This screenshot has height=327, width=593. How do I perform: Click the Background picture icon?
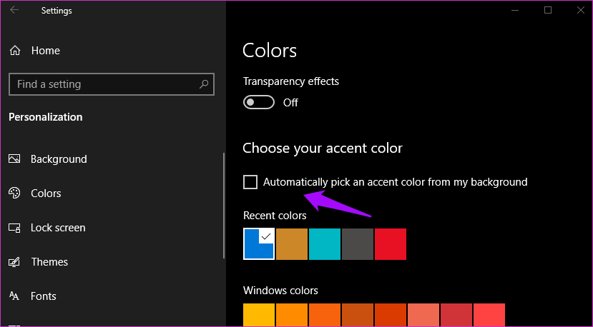(x=14, y=159)
